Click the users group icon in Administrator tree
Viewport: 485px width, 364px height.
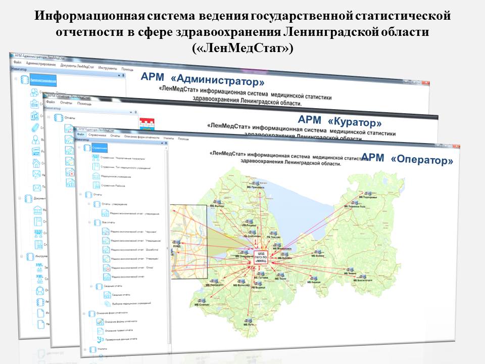click(34, 92)
